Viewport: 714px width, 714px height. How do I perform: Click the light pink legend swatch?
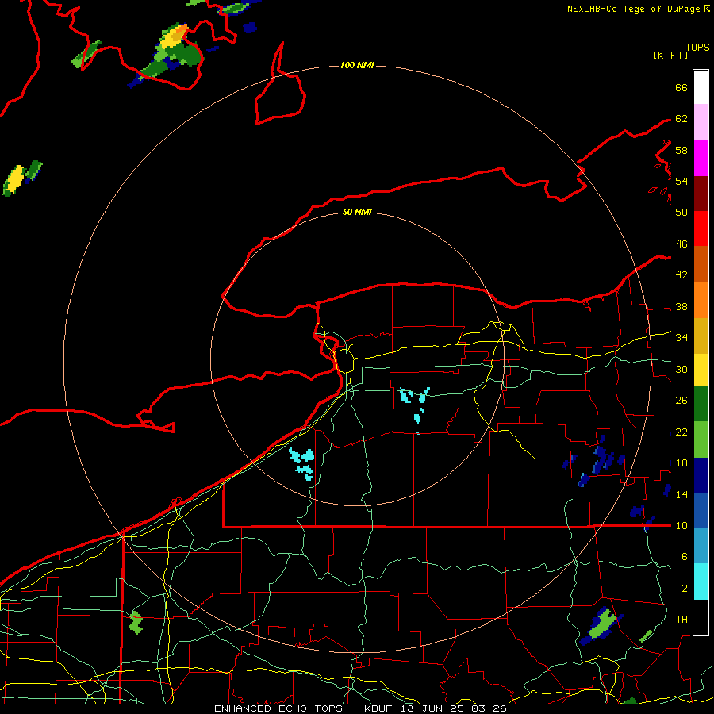(701, 121)
